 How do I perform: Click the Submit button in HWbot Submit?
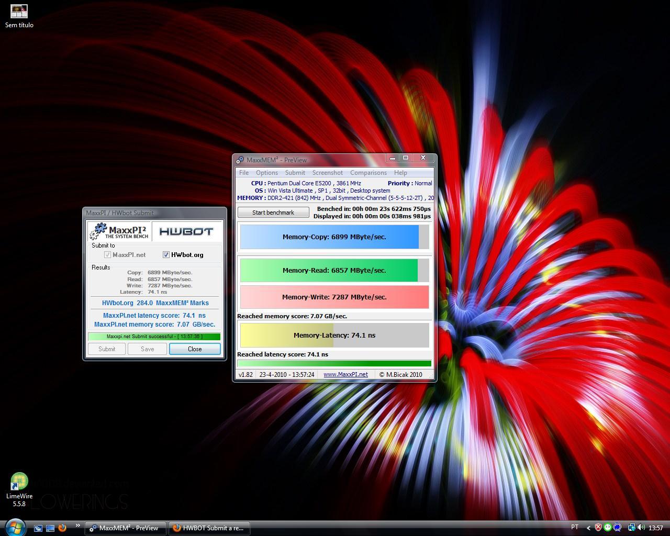click(x=107, y=349)
